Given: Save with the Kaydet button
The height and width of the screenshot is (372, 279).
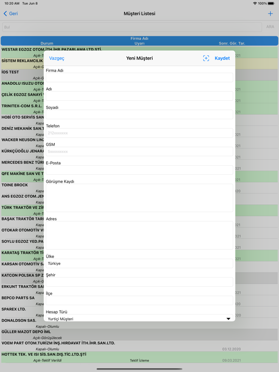Looking at the screenshot, I should [222, 58].
